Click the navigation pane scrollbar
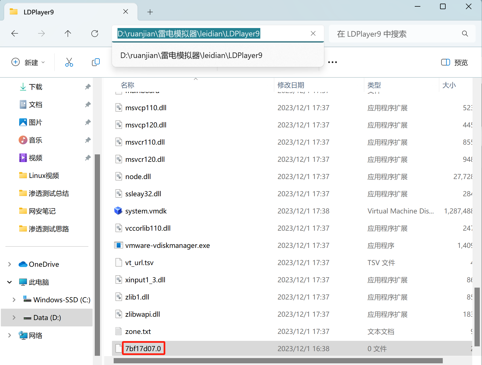 click(x=97, y=255)
